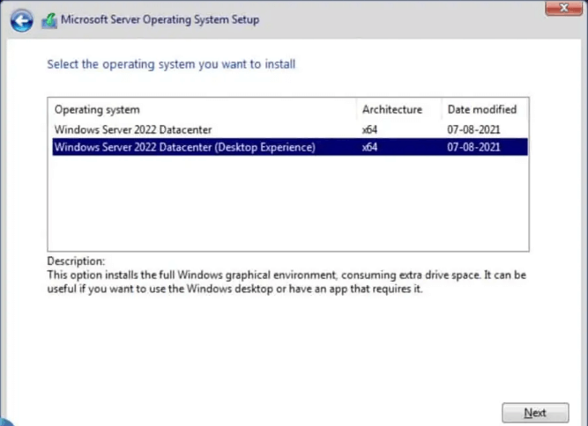Click the setup icon in title bar

pyautogui.click(x=49, y=19)
